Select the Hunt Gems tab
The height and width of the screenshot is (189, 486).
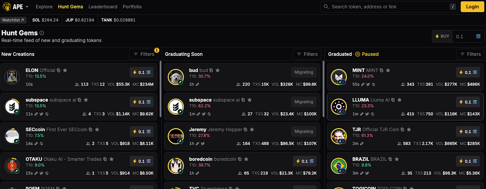(x=70, y=7)
